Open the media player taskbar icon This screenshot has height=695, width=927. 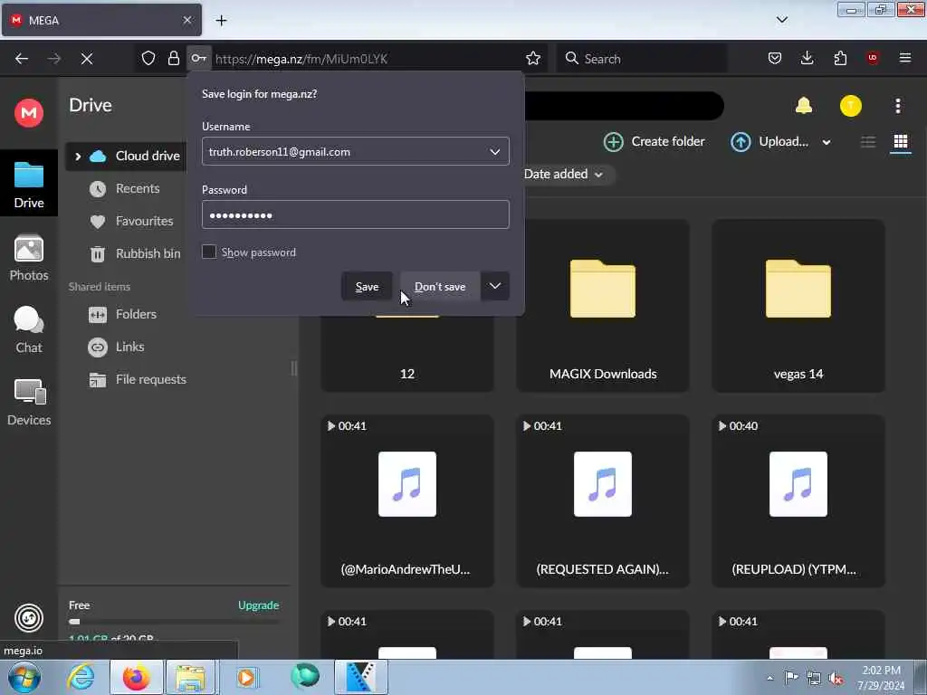246,677
